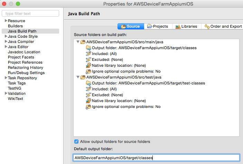This screenshot has height=164, width=243.
Task: Select Ignore optional compile problems under src/test/java
Action: click(126, 107)
